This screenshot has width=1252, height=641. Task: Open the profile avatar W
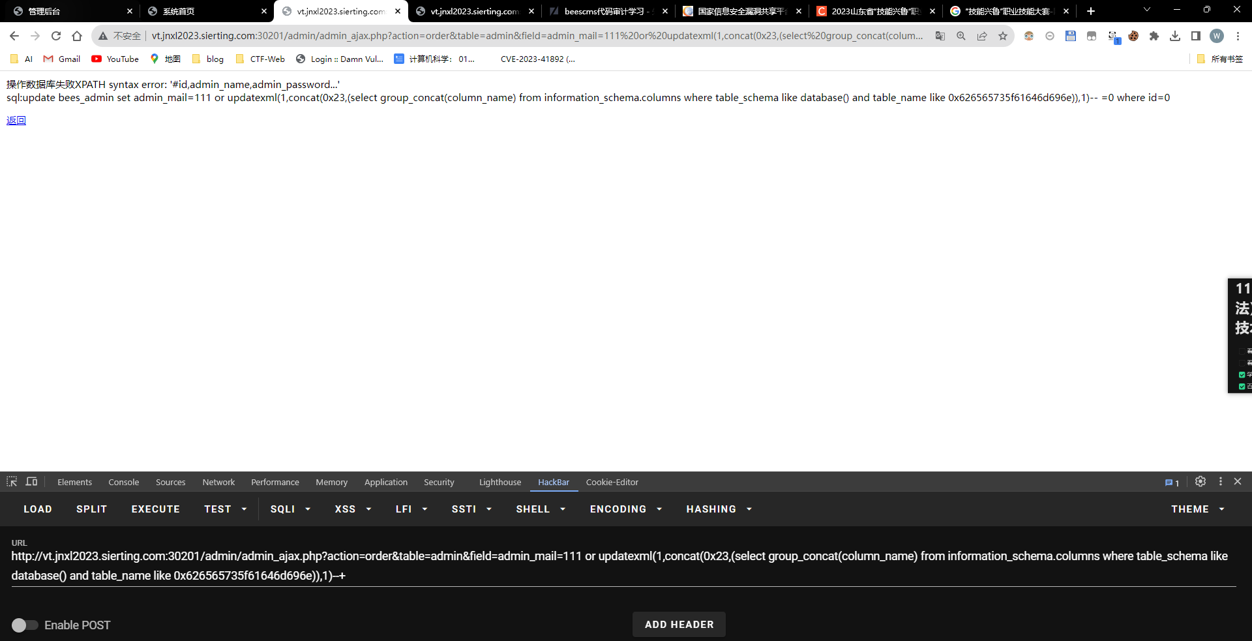[1217, 36]
